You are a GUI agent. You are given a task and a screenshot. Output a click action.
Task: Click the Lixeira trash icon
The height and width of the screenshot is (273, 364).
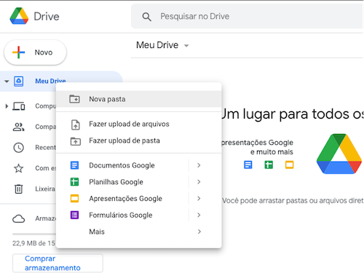coord(18,189)
